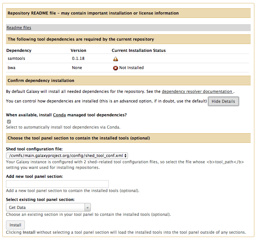Viewport: 255px width, 239px height.
Task: Focus the Add new tool panel section field
Action: tap(57, 184)
